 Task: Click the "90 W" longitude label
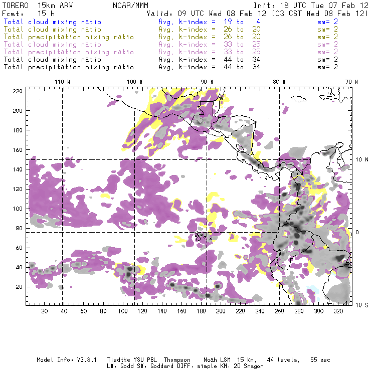click(x=207, y=82)
